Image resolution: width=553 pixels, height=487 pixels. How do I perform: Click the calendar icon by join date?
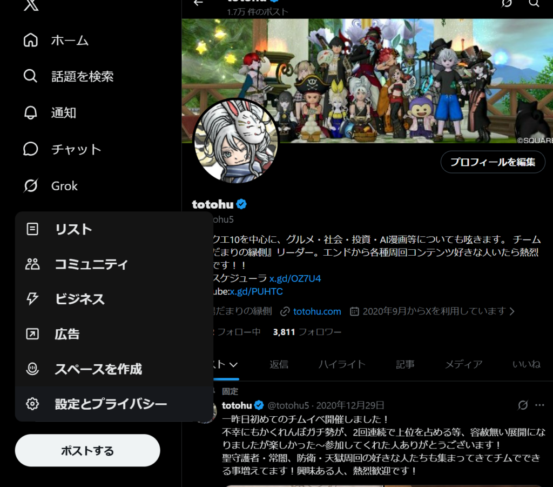pos(354,311)
